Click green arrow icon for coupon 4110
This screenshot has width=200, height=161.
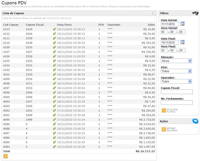[x=54, y=43]
